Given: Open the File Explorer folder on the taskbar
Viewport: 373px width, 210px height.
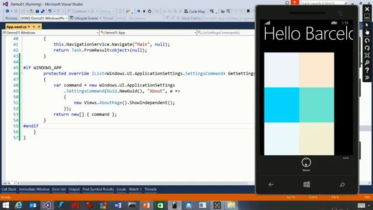Looking at the screenshot, I should pyautogui.click(x=231, y=205).
